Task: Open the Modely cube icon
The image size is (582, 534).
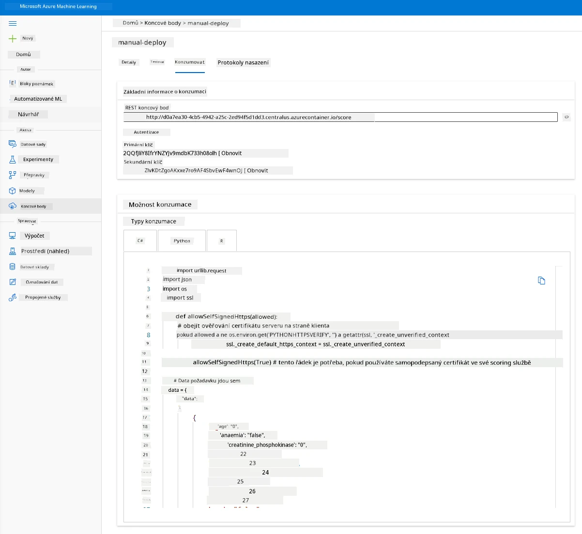Action: point(13,191)
